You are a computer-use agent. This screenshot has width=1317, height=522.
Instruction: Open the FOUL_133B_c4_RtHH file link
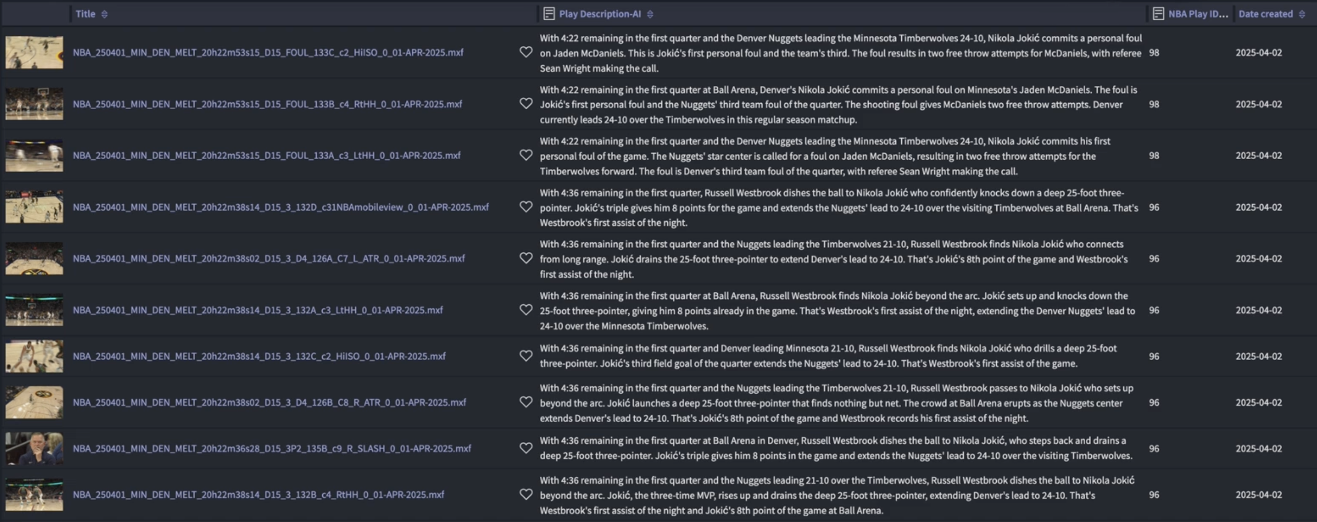click(267, 104)
